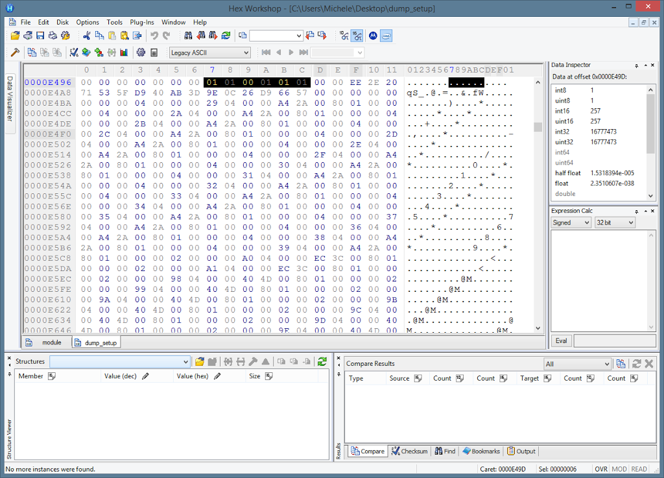Image resolution: width=664 pixels, height=478 pixels.
Task: Click the Undo arrow icon
Action: (x=154, y=36)
